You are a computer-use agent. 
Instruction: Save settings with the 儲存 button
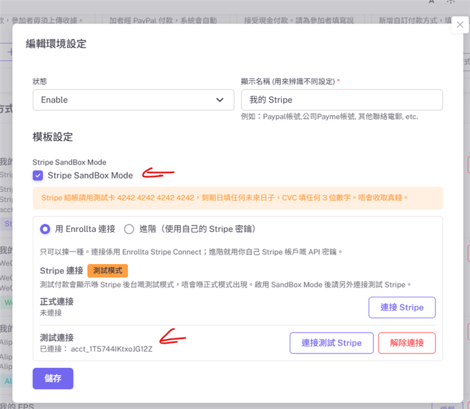tap(53, 378)
